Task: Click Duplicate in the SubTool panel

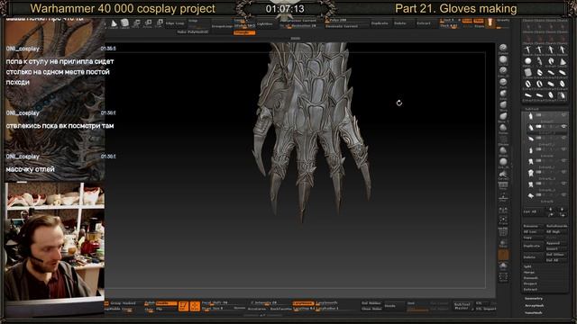Action: tap(533, 246)
